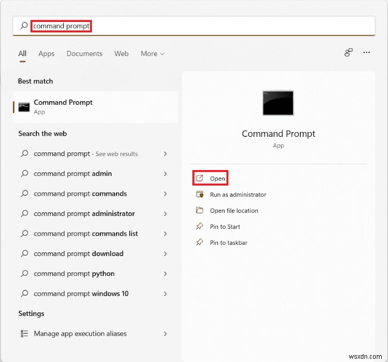Viewport: 388px width, 362px height.
Task: Click the Pin to taskbar pin icon
Action: tap(200, 243)
